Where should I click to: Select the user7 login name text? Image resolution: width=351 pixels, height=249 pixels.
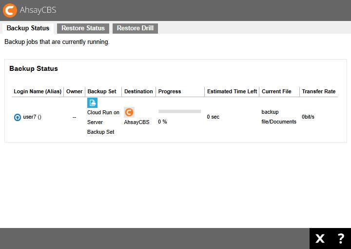tap(32, 117)
